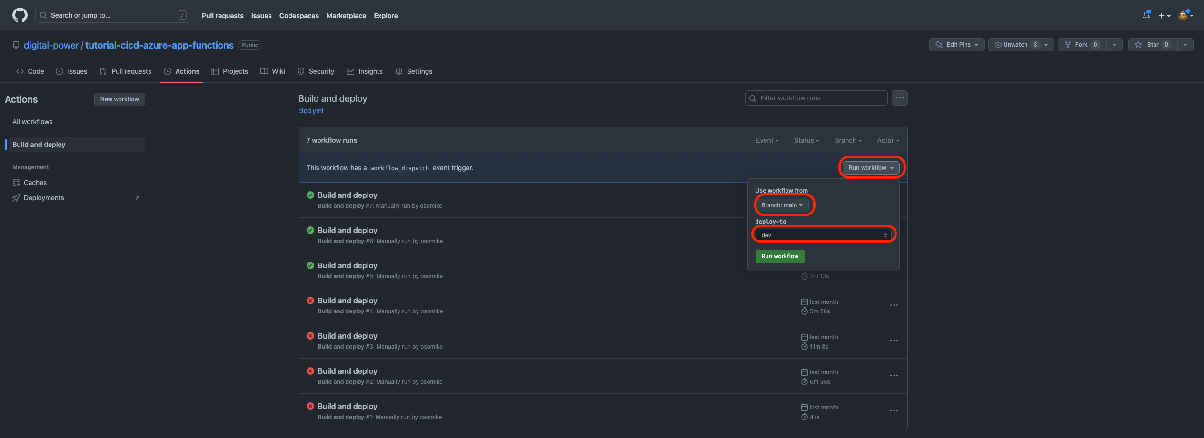Image resolution: width=1204 pixels, height=438 pixels.
Task: Click the GitHub logo icon
Action: pos(19,15)
